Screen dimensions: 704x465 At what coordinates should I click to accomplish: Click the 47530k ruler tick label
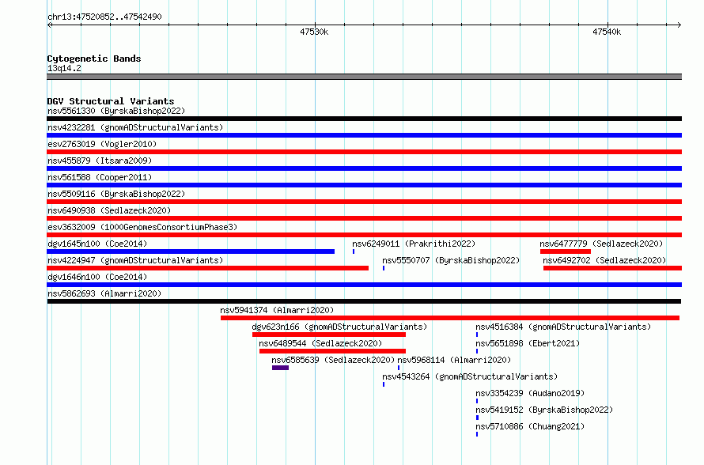pyautogui.click(x=314, y=32)
